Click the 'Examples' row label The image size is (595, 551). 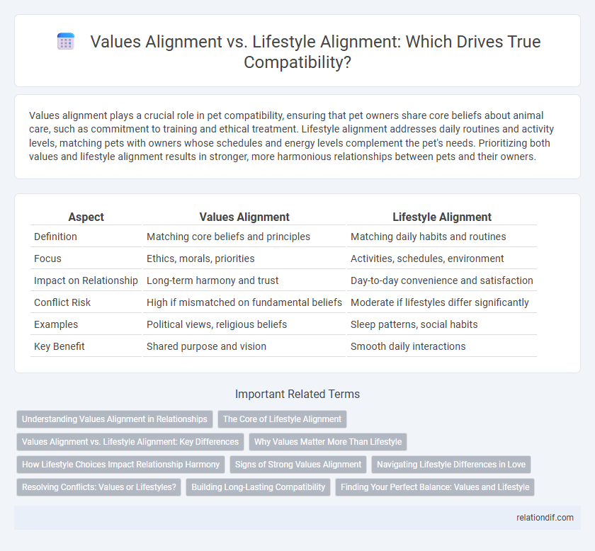click(56, 324)
